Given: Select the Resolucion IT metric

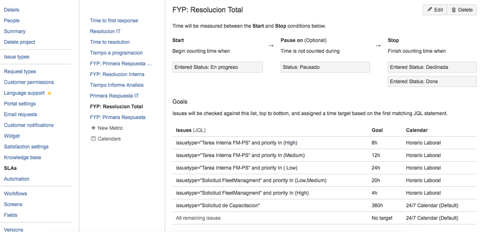Looking at the screenshot, I should coord(105,31).
